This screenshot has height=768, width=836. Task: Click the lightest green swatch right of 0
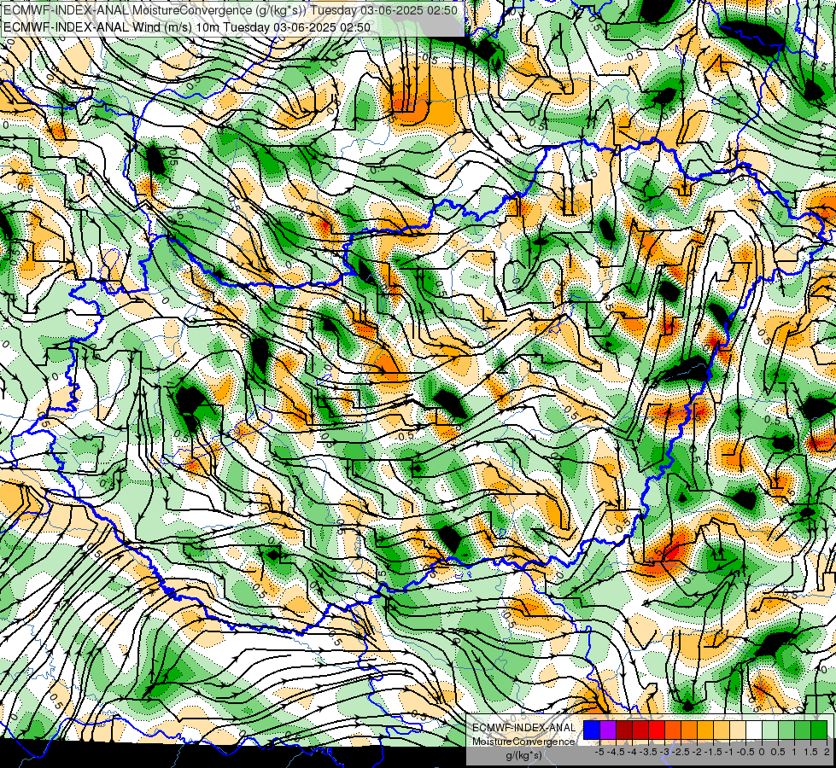point(770,730)
